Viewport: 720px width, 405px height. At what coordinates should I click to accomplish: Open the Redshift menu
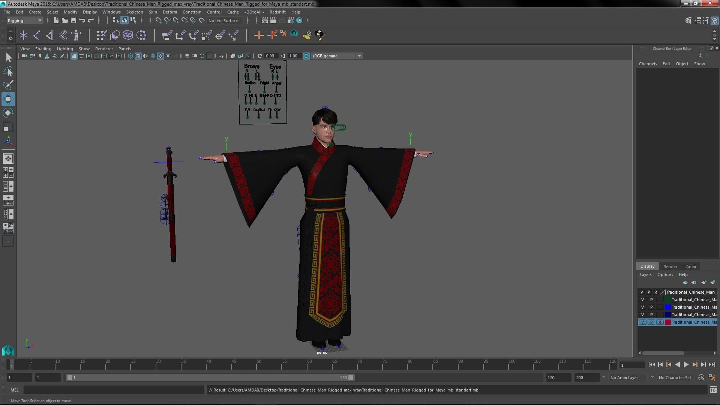click(x=277, y=12)
